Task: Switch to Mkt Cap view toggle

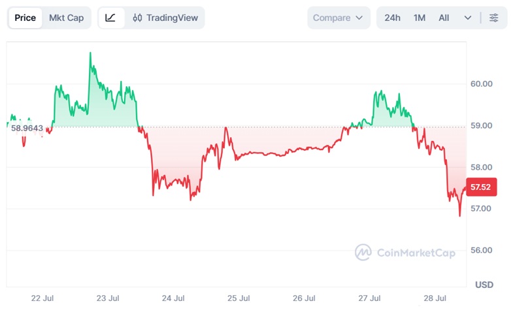Action: [67, 18]
